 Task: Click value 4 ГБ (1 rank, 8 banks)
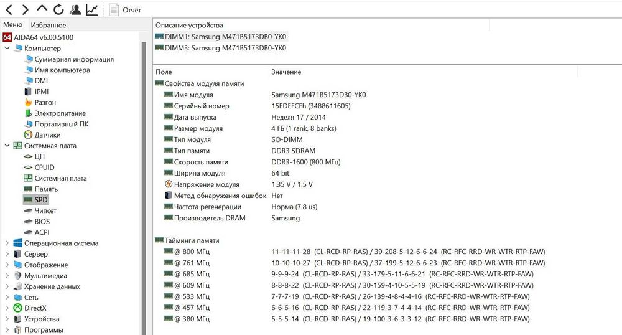[304, 128]
